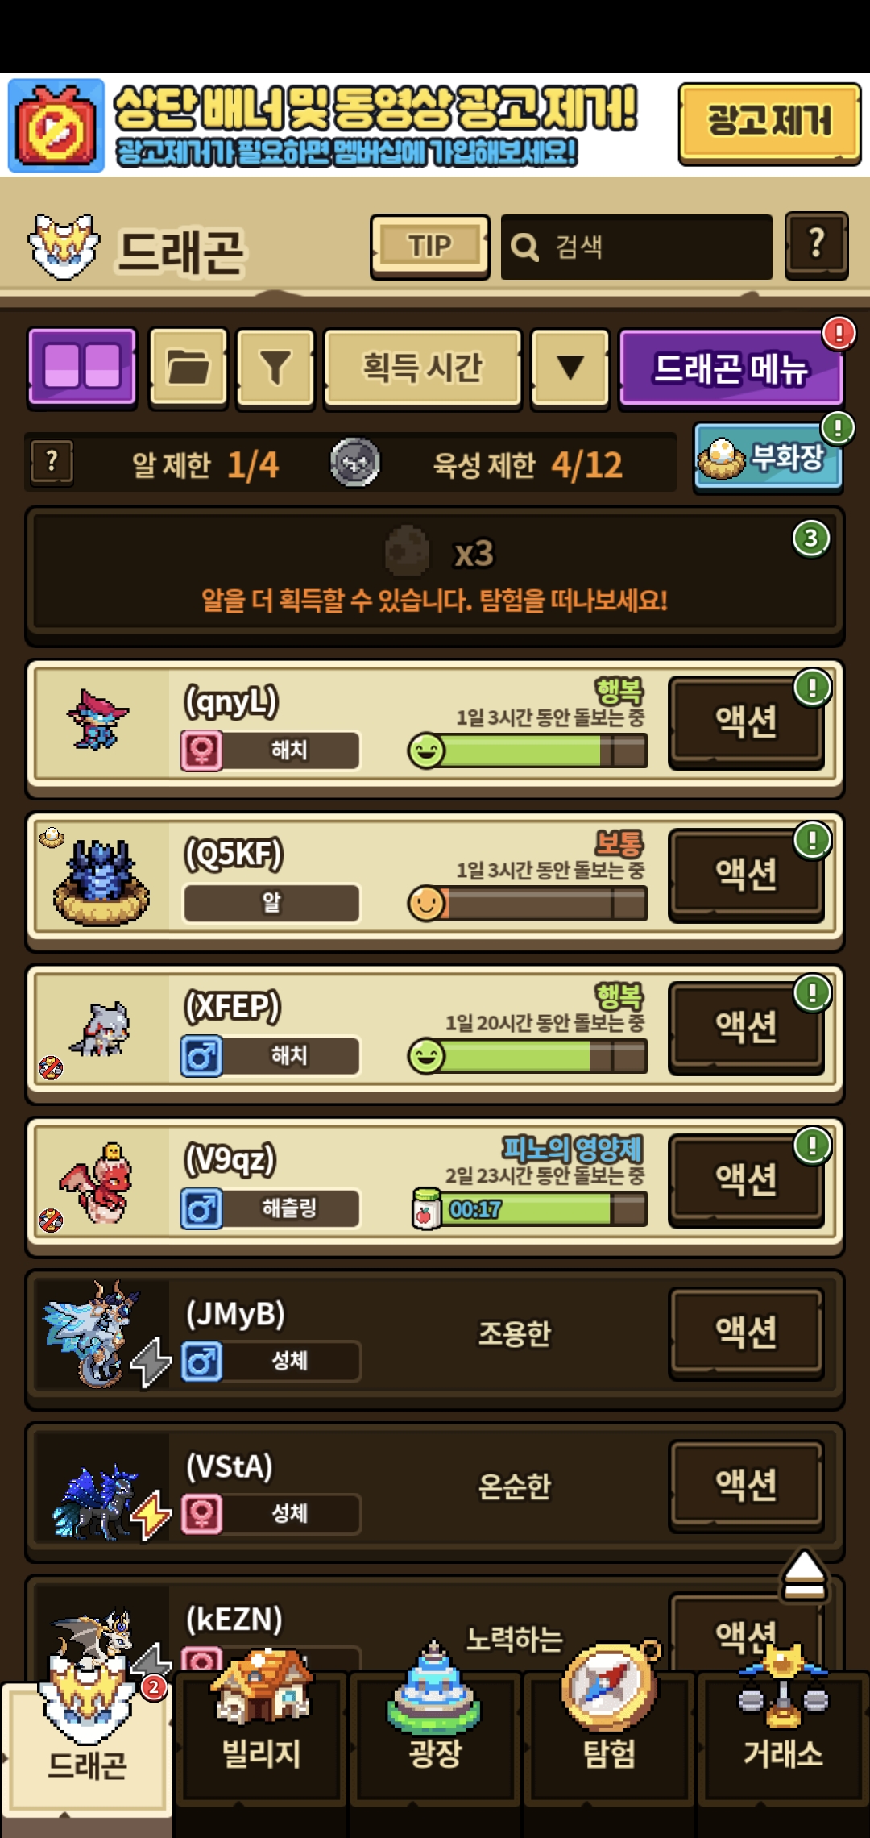Open the question mark help button in header
Image resolution: width=870 pixels, height=1838 pixels.
coord(817,245)
